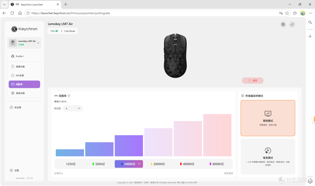Click Edge sidebar search icon

310,22
